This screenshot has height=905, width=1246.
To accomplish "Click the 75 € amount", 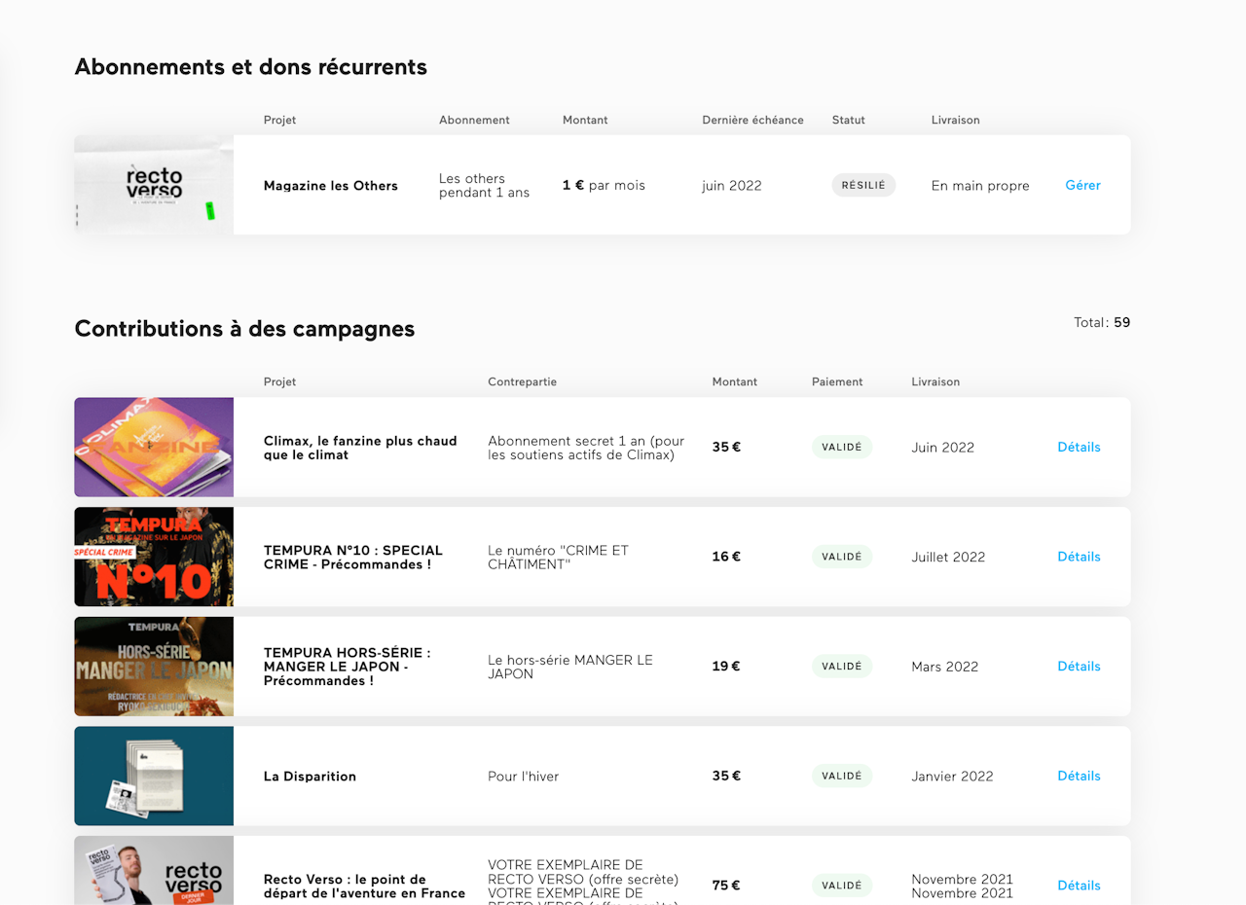I will 726,886.
